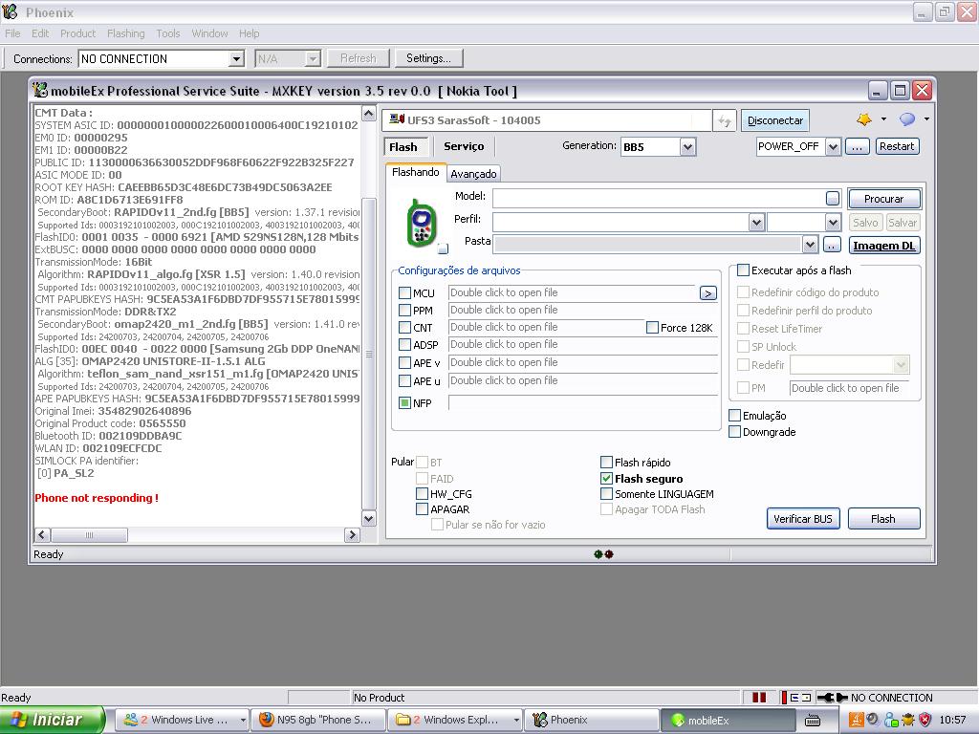
Task: Click the small square button in Model field
Action: click(833, 199)
